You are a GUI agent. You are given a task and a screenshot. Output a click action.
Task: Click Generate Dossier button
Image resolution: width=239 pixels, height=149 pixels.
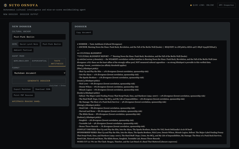pos(39,81)
